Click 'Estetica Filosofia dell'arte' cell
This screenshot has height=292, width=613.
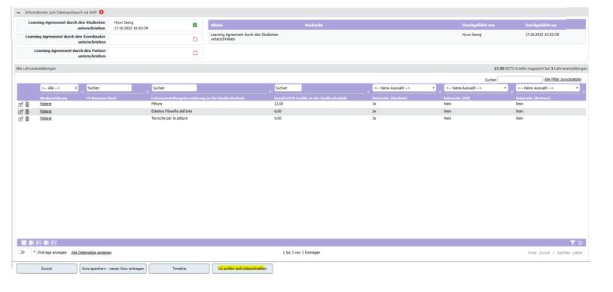pyautogui.click(x=172, y=111)
